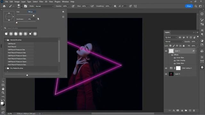The image size is (205, 115).
Task: Toggle Quick Mask mode icon
Action: (x=3, y=109)
